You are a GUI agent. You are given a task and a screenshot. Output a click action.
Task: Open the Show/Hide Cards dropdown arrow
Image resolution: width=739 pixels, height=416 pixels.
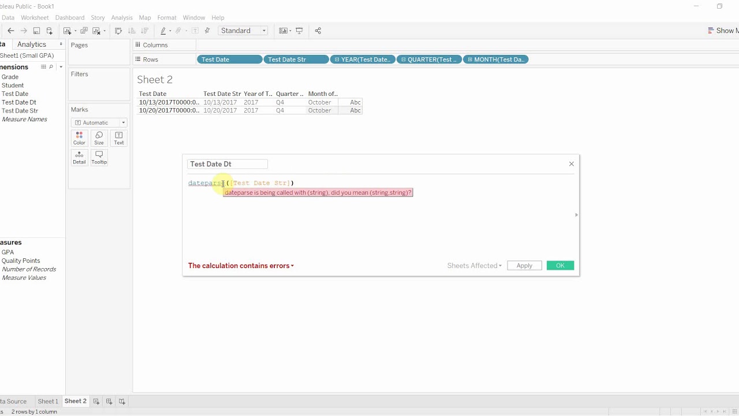point(290,31)
